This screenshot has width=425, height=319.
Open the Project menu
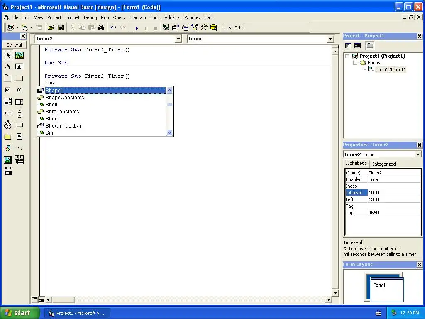(x=54, y=17)
